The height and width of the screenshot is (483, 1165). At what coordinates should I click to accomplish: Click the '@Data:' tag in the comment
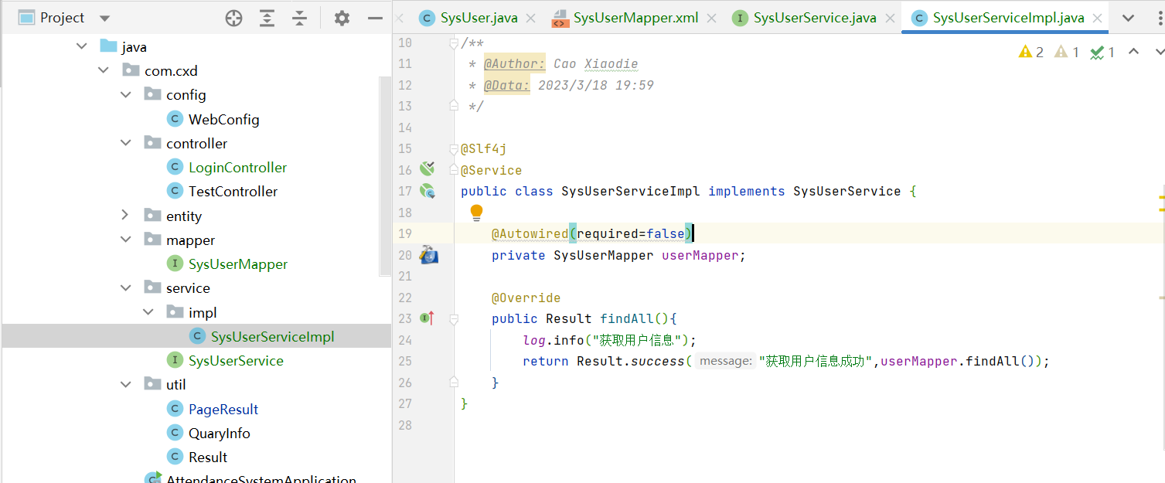[x=507, y=85]
